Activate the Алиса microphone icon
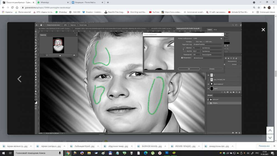This screenshot has width=277, height=156. [60, 153]
